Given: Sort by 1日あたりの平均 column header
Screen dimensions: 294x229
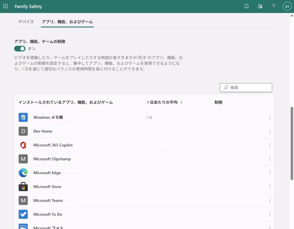Looking at the screenshot, I should [x=162, y=102].
